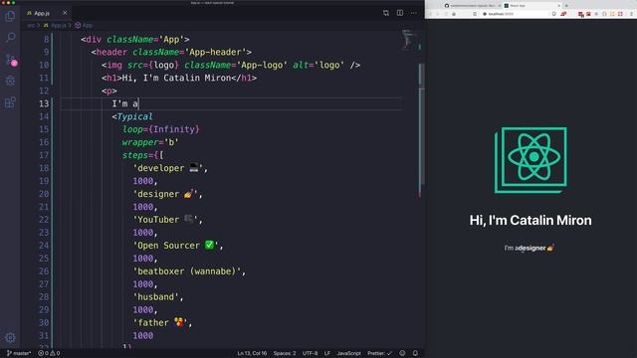Open the Extensions view in the activity bar
This screenshot has height=358, width=637.
[x=10, y=101]
